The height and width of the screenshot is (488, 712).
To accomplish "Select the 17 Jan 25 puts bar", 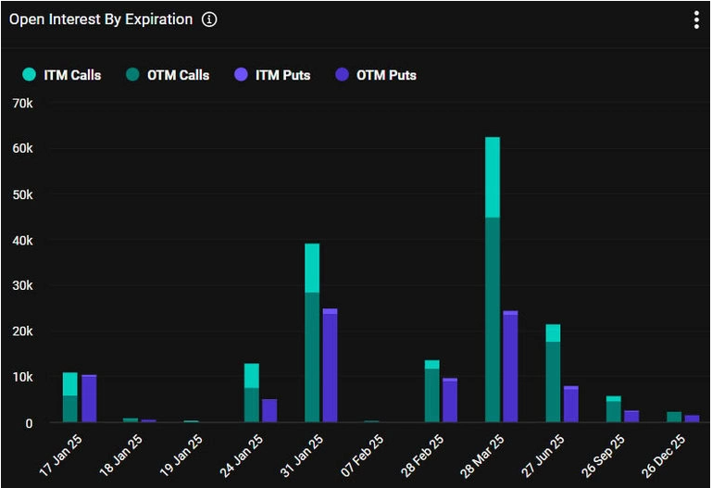I will click(x=89, y=398).
